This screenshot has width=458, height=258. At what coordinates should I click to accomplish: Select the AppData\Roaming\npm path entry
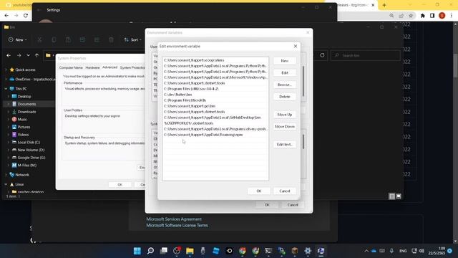(x=215, y=135)
